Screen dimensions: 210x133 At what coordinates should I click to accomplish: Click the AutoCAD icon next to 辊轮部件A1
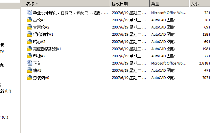(x=30, y=34)
